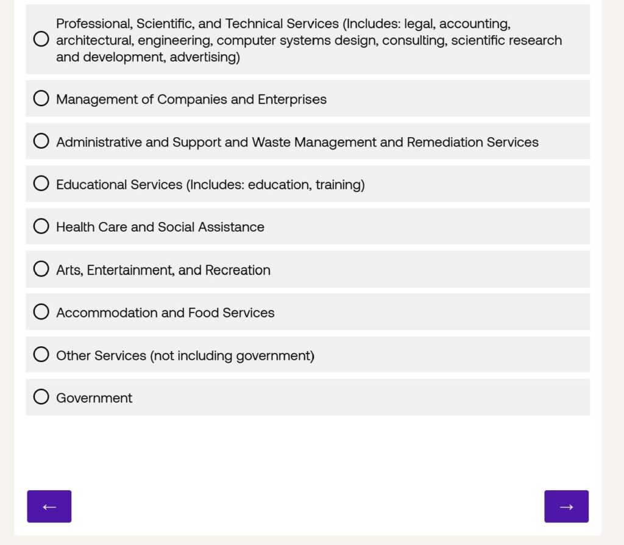Choose Management of Companies and Enterprises radio

pyautogui.click(x=41, y=99)
